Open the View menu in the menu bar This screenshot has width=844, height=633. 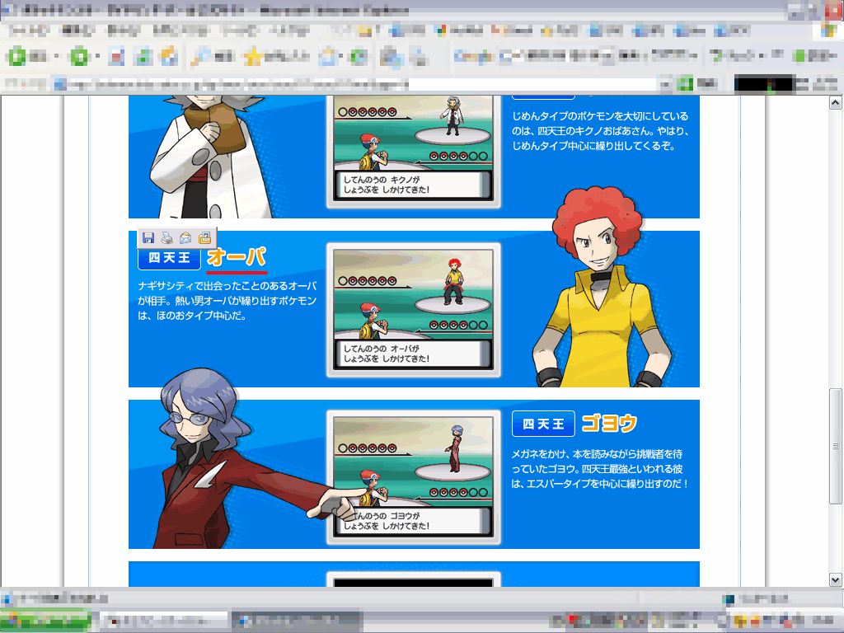pos(123,30)
